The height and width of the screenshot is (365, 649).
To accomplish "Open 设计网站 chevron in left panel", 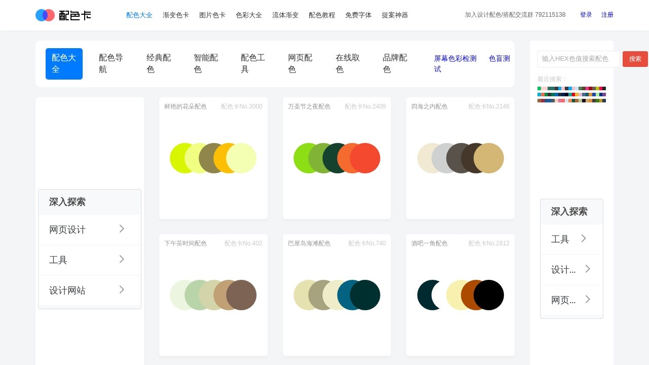I will click(122, 290).
